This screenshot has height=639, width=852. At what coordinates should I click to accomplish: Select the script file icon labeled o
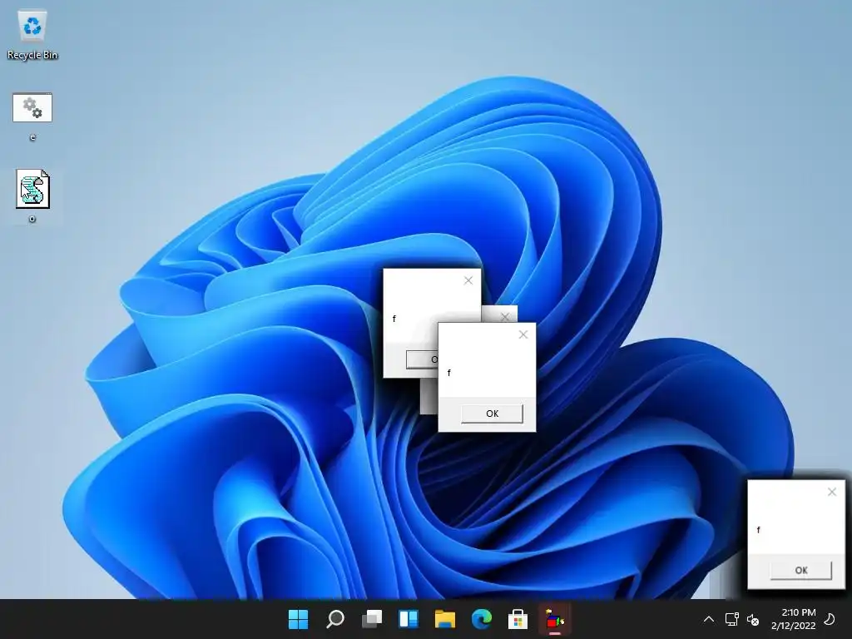(x=32, y=196)
